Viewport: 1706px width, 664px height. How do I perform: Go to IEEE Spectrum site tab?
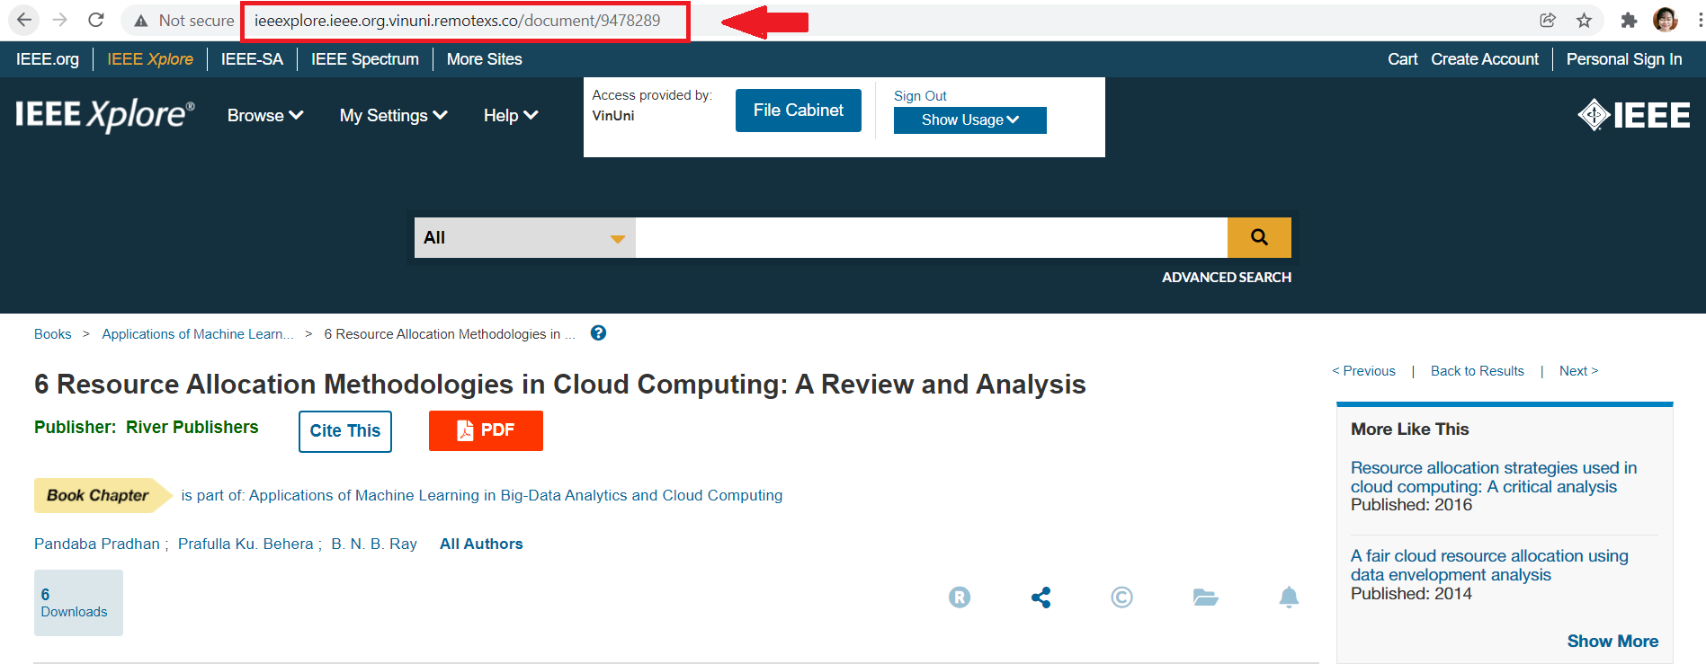[364, 59]
